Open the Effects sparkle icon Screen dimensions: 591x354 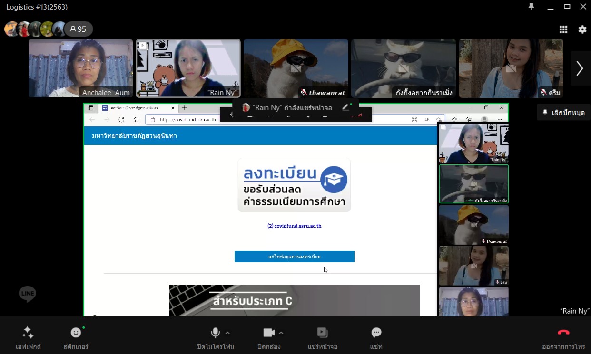pyautogui.click(x=28, y=333)
